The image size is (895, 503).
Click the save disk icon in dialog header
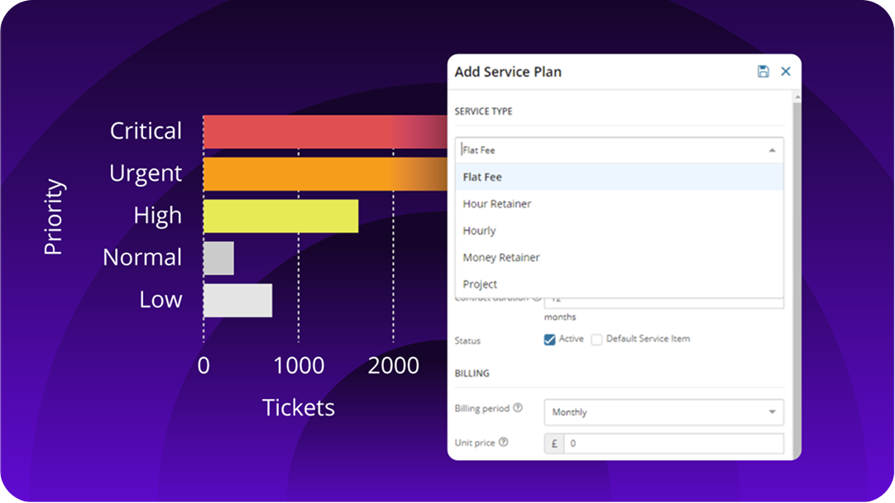pyautogui.click(x=763, y=72)
